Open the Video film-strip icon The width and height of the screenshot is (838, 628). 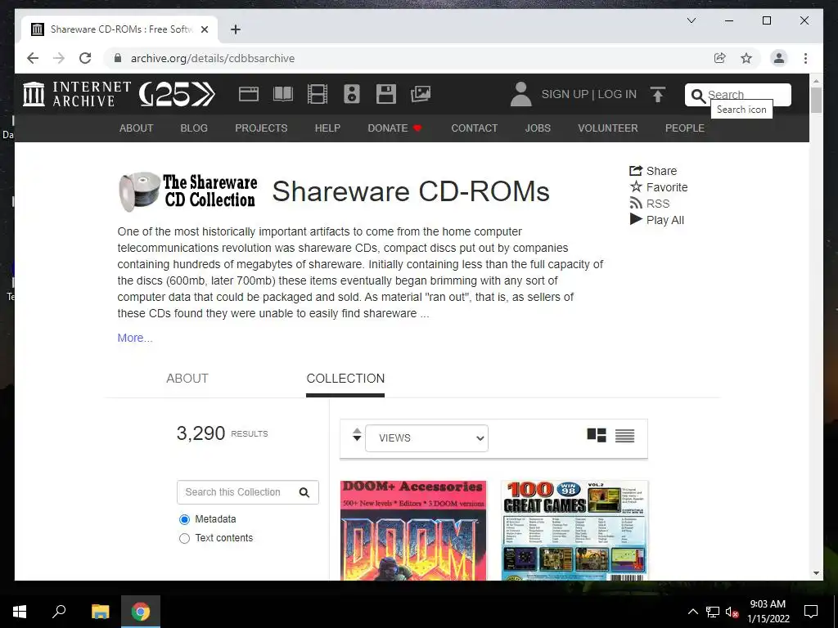pos(318,94)
